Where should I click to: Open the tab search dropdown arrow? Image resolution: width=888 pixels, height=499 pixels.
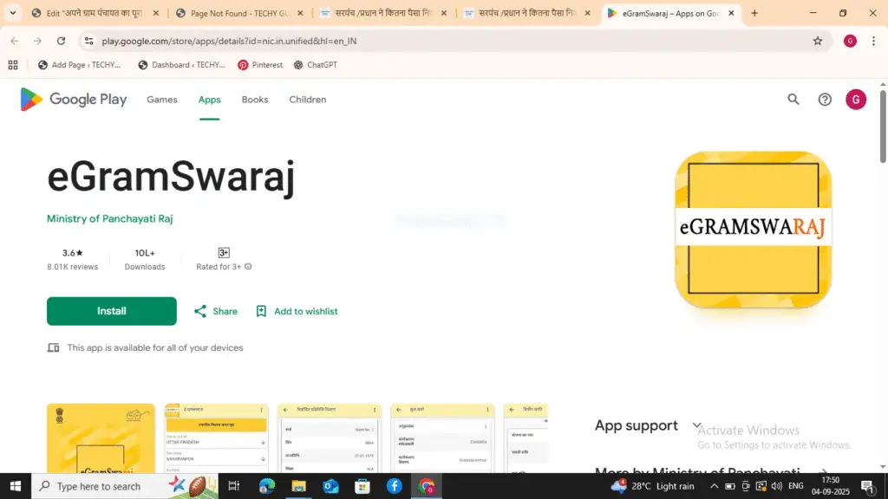point(13,13)
